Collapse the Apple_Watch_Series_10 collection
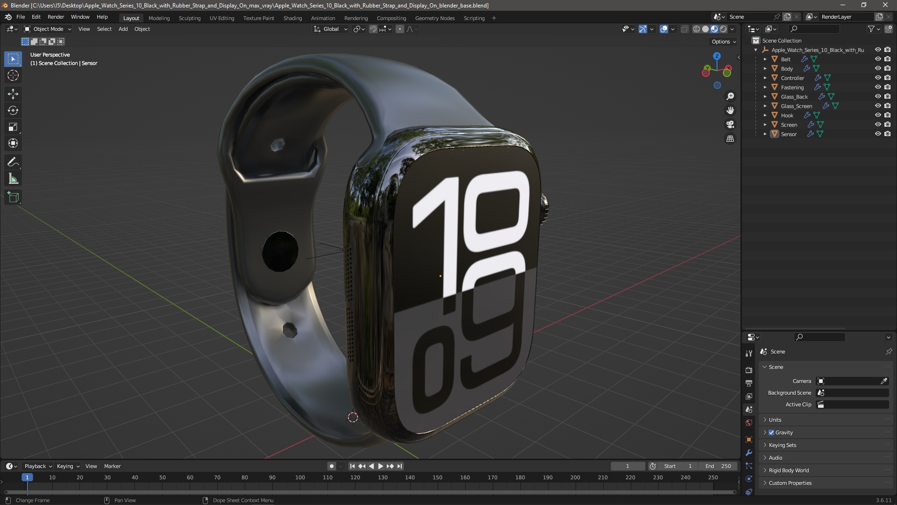The width and height of the screenshot is (897, 505). [x=755, y=50]
